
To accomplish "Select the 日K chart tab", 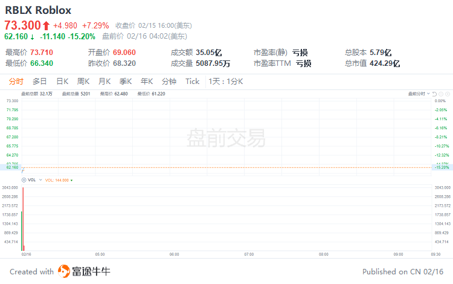I will tap(62, 82).
